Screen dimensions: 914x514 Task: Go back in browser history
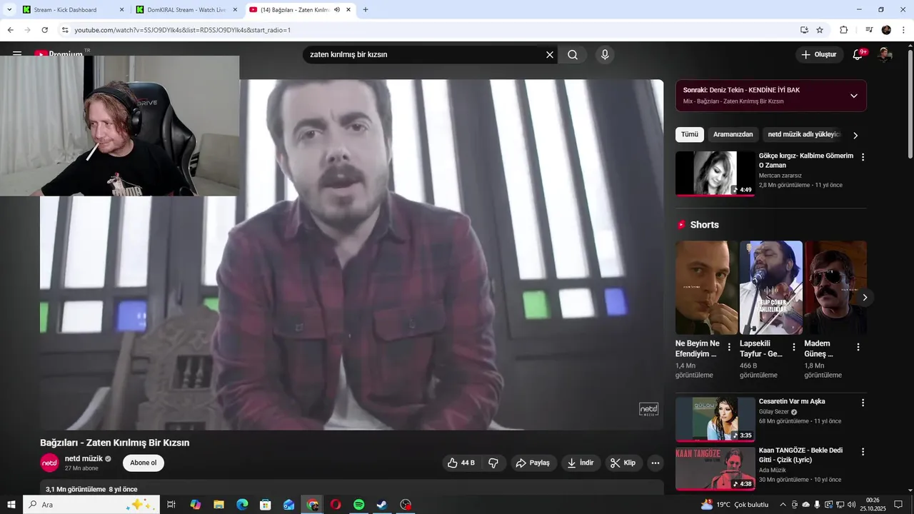(10, 30)
